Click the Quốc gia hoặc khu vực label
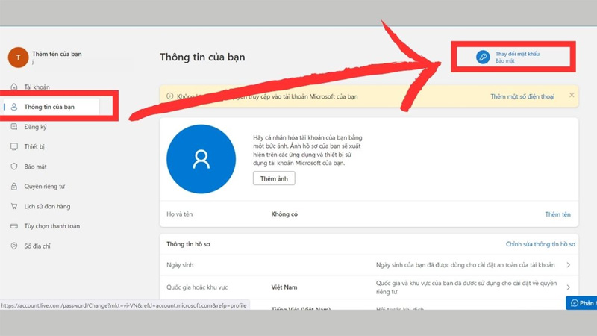This screenshot has width=597, height=336. tap(197, 287)
